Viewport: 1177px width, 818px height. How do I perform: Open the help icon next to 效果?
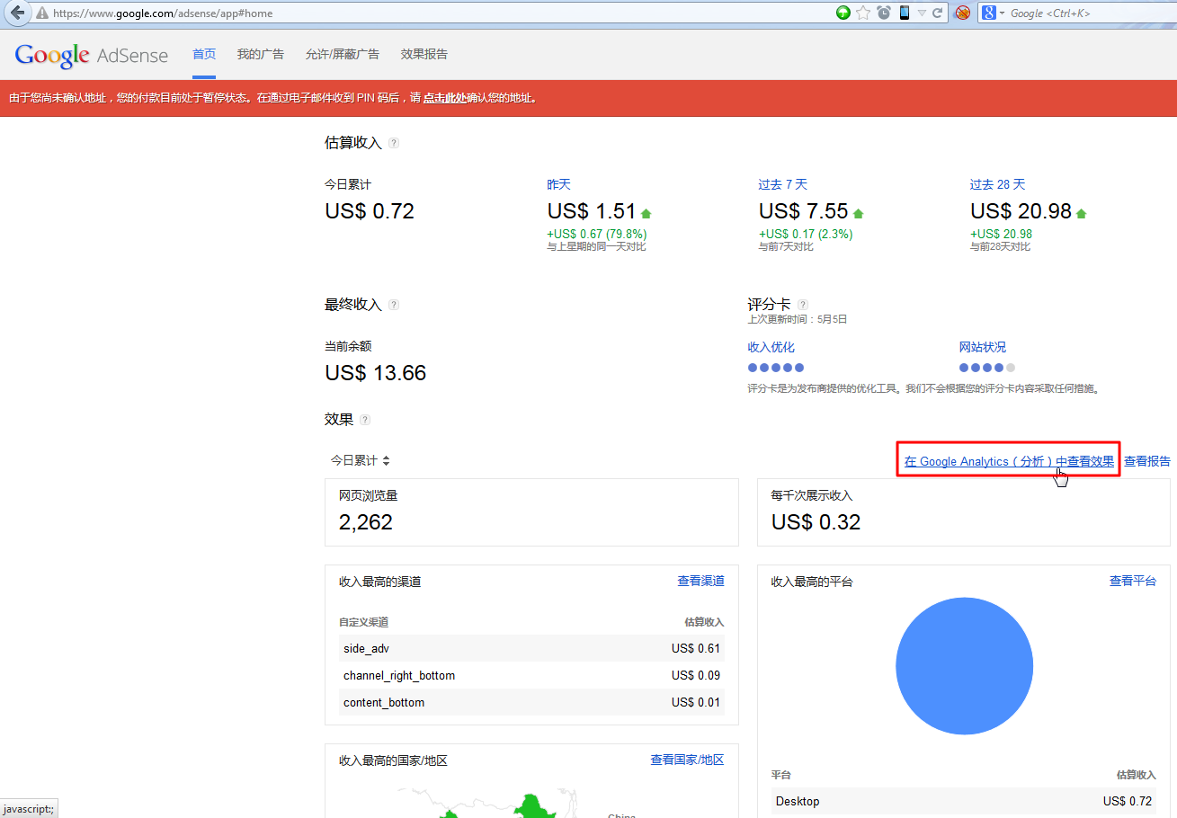pos(365,420)
